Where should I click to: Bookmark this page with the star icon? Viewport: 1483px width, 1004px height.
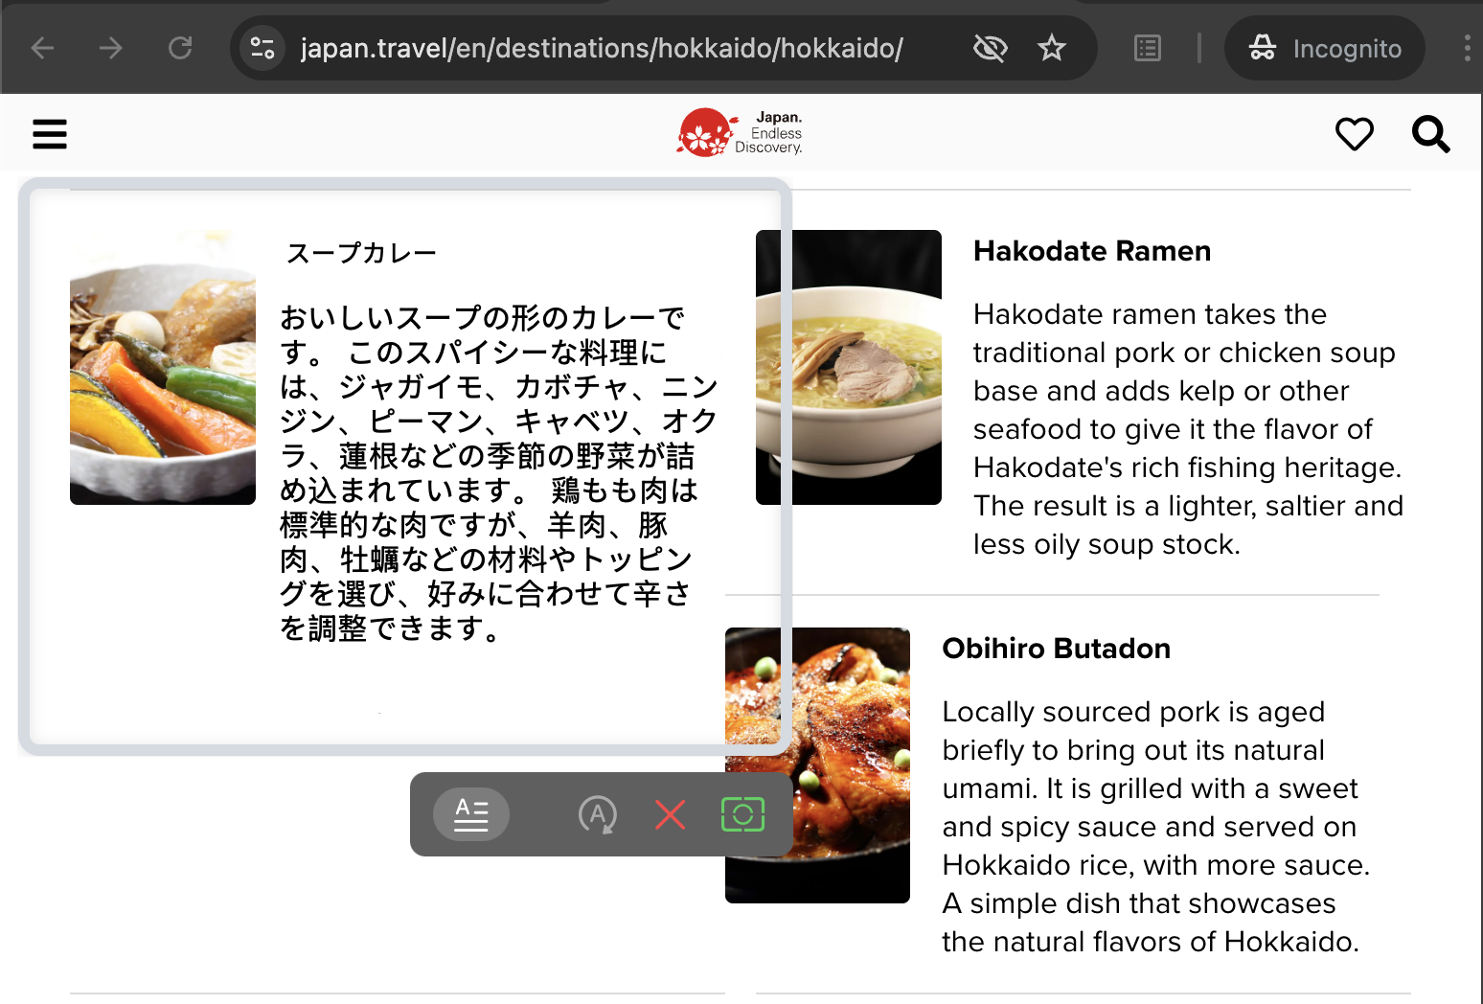pos(1051,48)
